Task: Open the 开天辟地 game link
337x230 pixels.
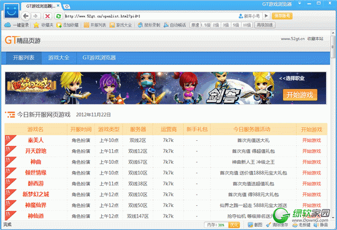Action: (36, 151)
